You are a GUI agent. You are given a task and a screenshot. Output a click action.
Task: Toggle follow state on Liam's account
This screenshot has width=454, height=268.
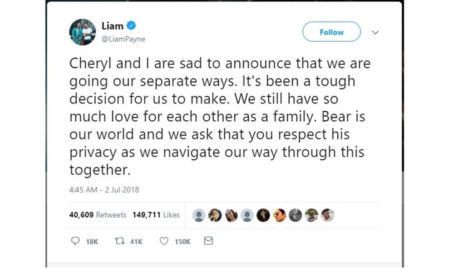point(331,32)
